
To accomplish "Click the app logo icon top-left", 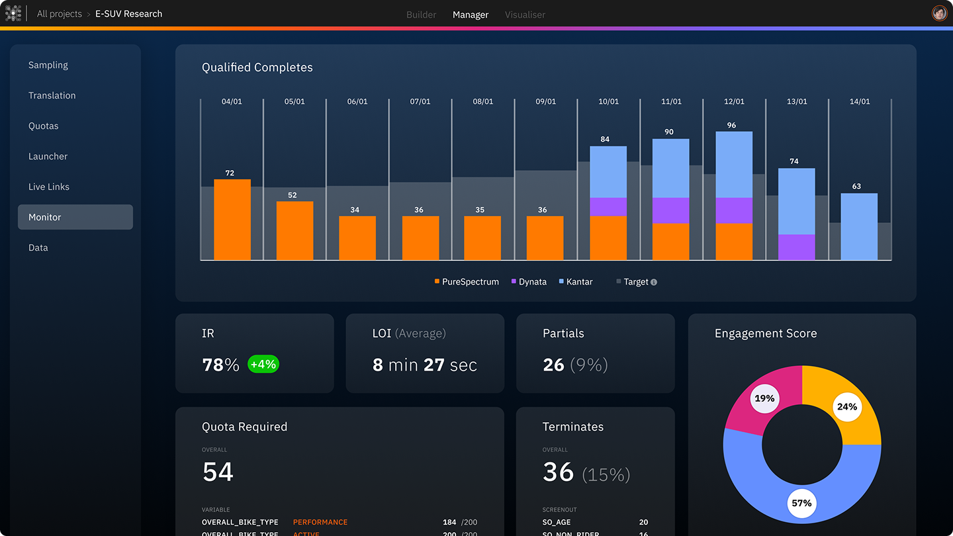I will [13, 13].
